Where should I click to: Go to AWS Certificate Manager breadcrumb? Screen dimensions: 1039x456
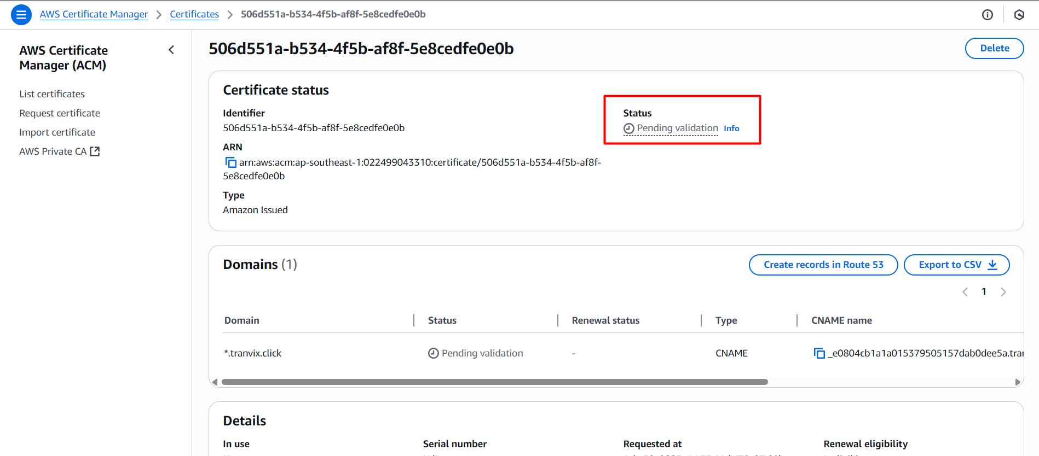coord(94,14)
